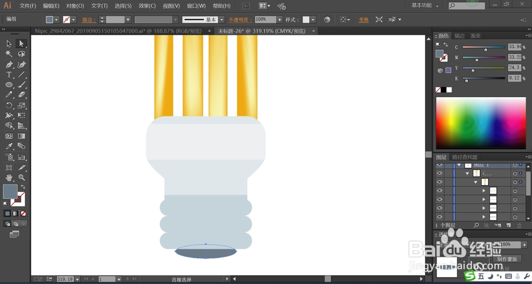Viewport: 532px width, 284px height.
Task: Select the Gradient tool
Action: coord(21,136)
